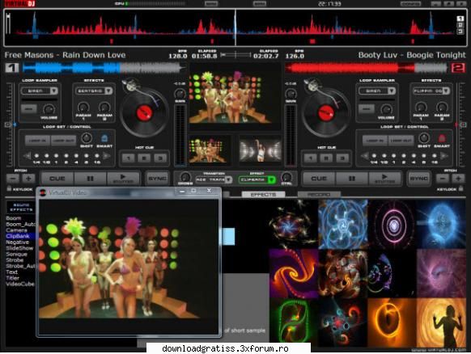This screenshot has width=471, height=354.
Task: Raise deck 1 pitch with plus button
Action: [28, 179]
